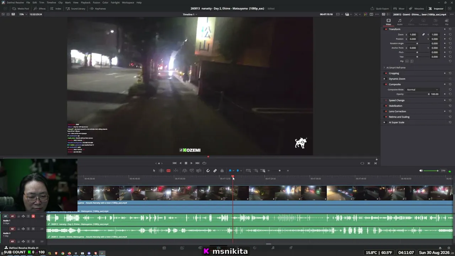The height and width of the screenshot is (256, 455).
Task: Flip the clip vertically
Action: (412, 61)
